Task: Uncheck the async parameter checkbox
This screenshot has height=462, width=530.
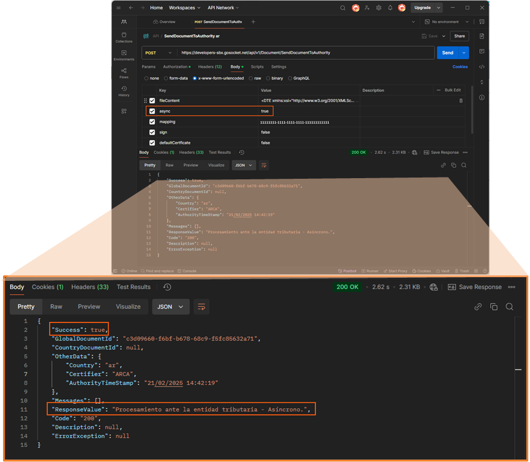Action: (152, 111)
